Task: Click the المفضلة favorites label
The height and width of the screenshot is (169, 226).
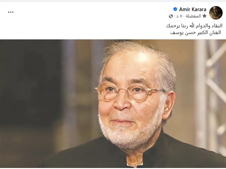Action: coord(193,16)
